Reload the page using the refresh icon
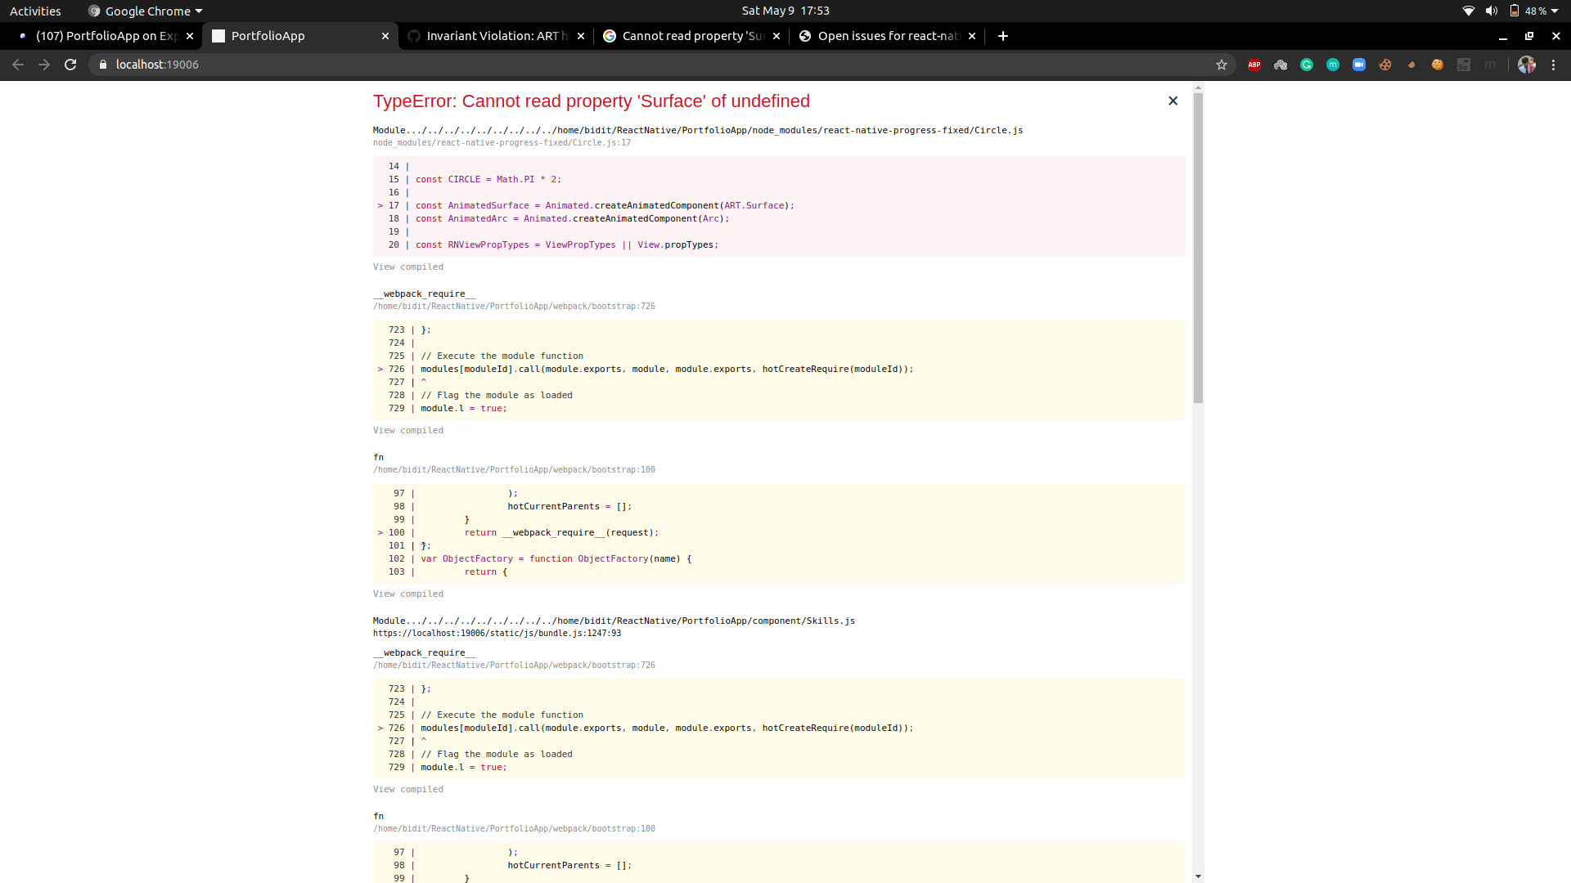The image size is (1571, 883). coord(70,65)
